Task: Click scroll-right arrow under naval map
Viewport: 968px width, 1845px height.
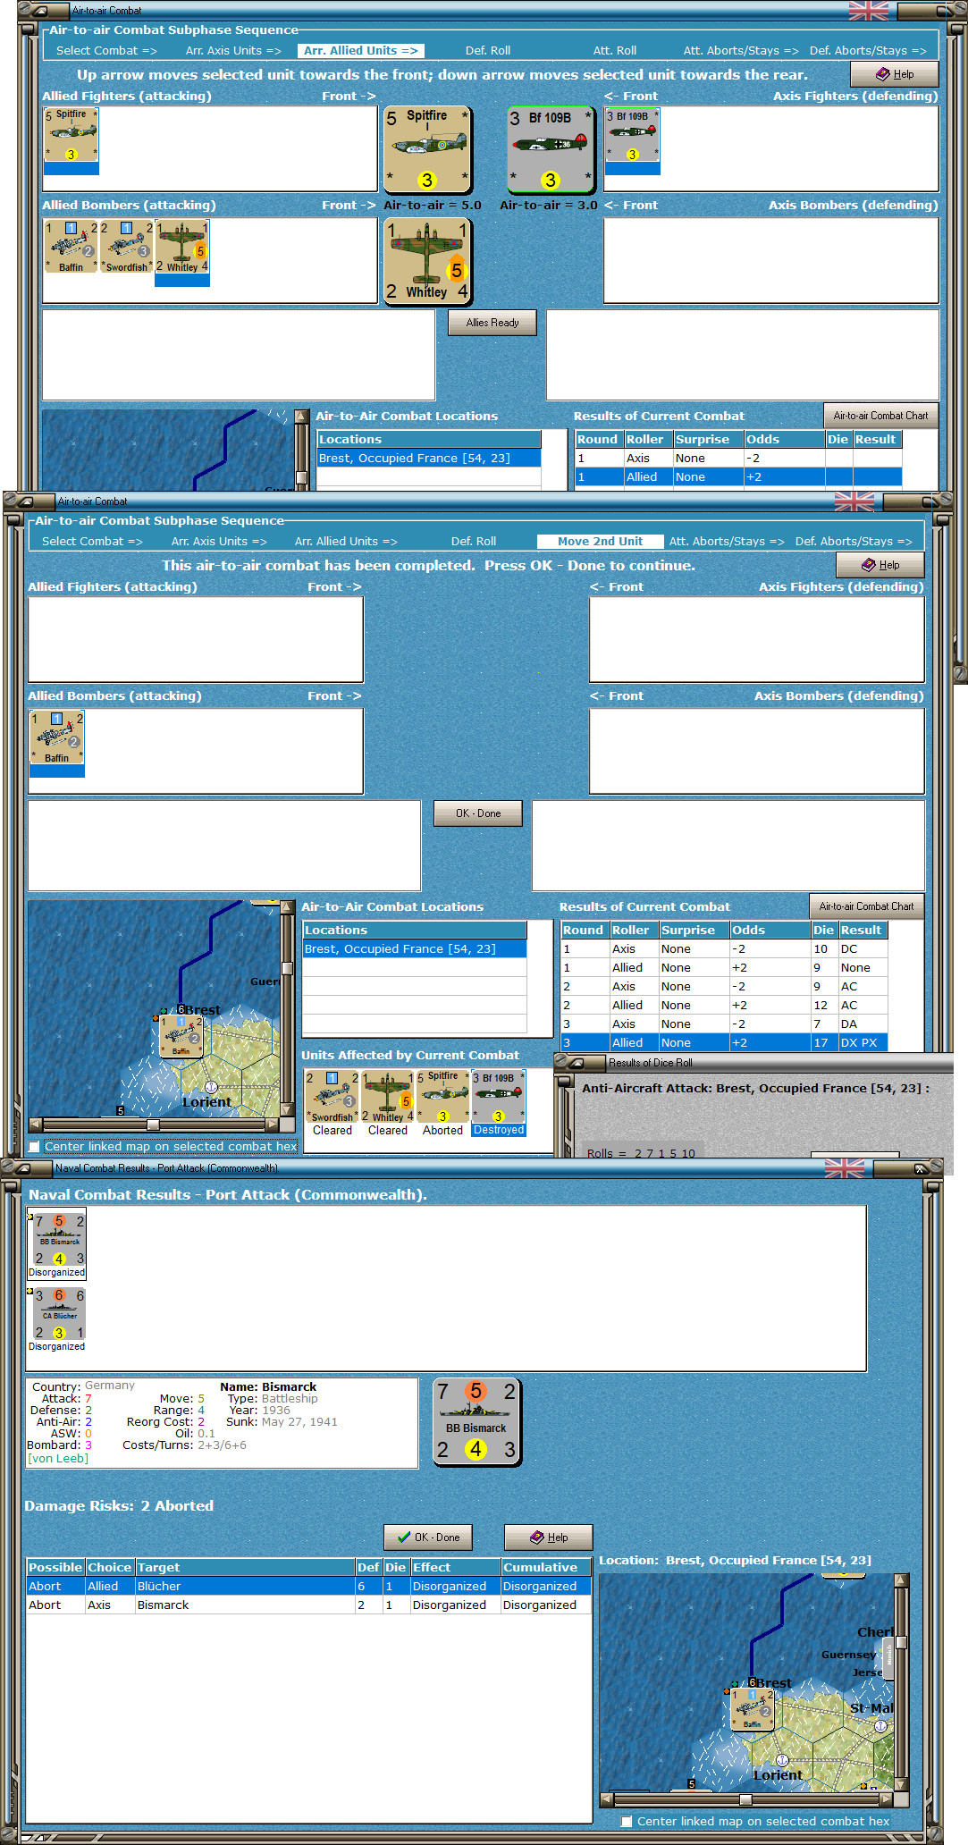Action: [886, 1799]
